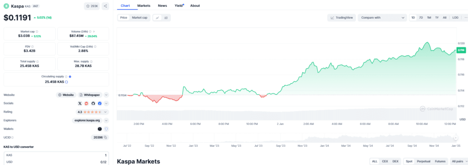
Task: Copy UCID 20396 with copy icon
Action: (x=105, y=137)
